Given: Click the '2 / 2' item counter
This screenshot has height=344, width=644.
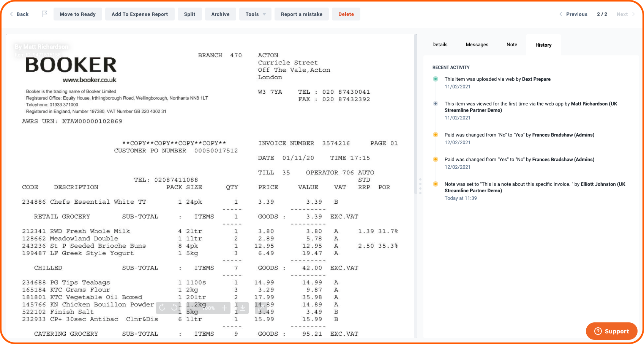Looking at the screenshot, I should [x=602, y=14].
